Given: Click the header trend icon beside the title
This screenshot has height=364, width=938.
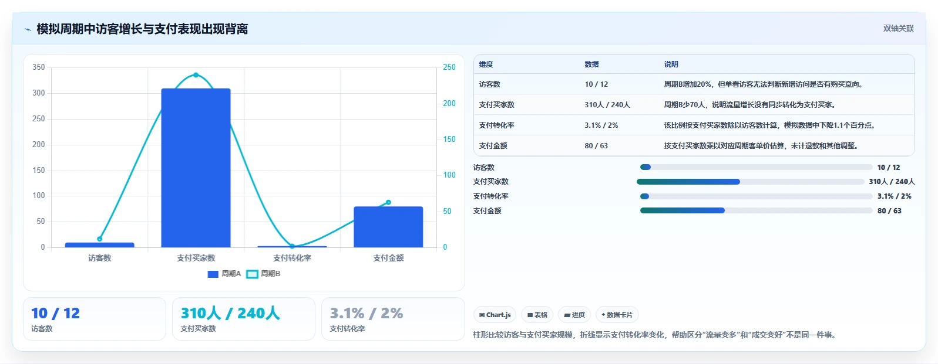Looking at the screenshot, I should click(x=28, y=29).
